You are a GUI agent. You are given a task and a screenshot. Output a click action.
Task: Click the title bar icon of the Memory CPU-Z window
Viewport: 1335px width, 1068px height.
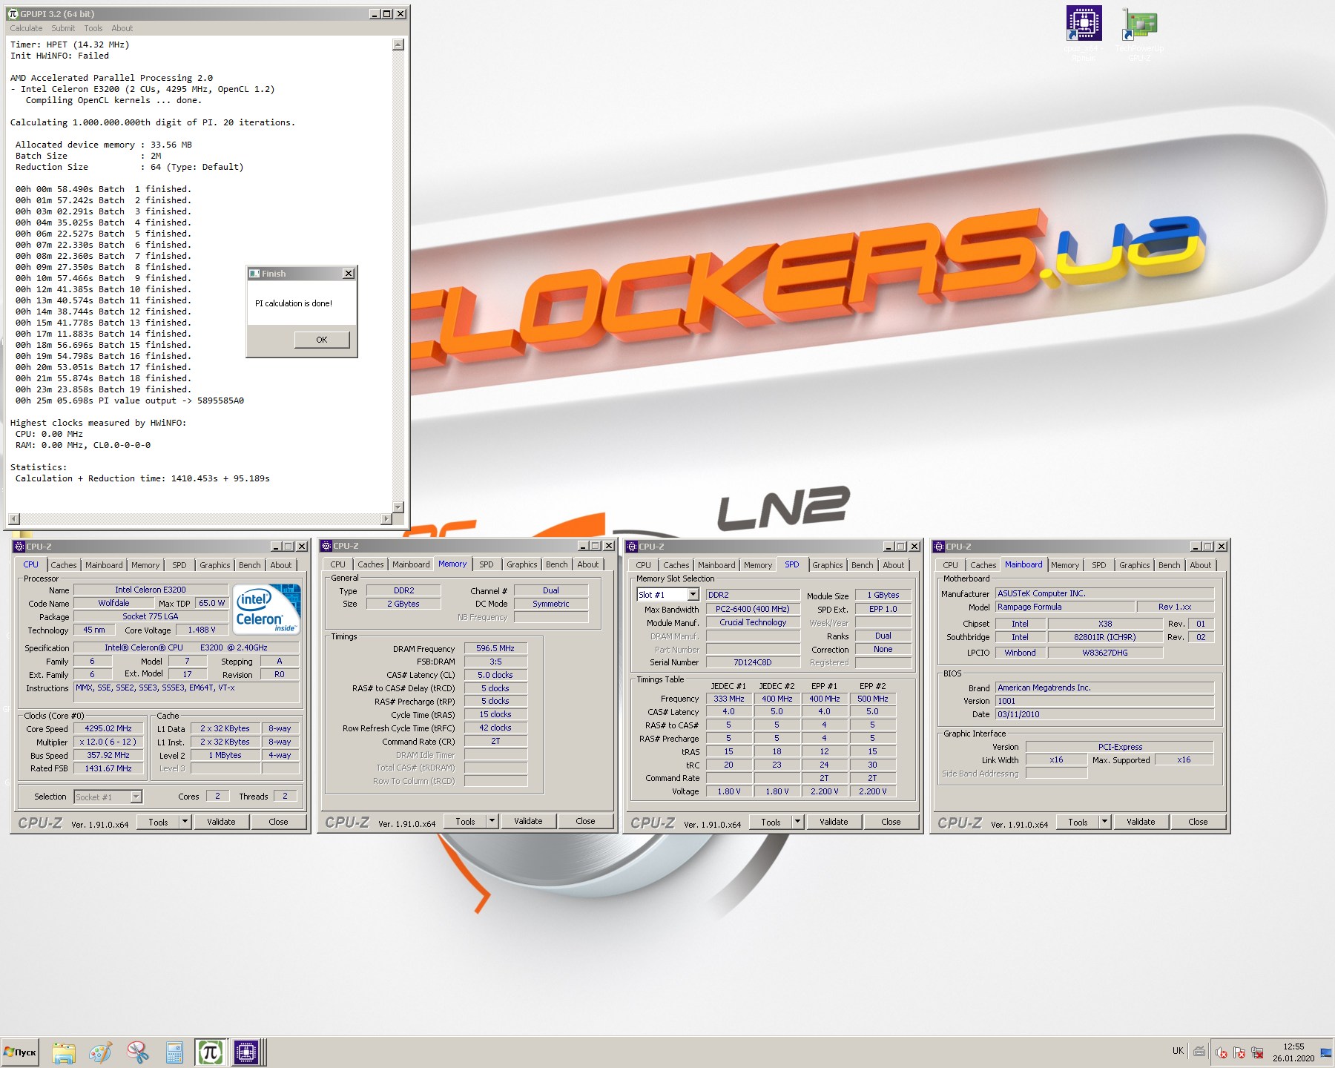[x=326, y=546]
